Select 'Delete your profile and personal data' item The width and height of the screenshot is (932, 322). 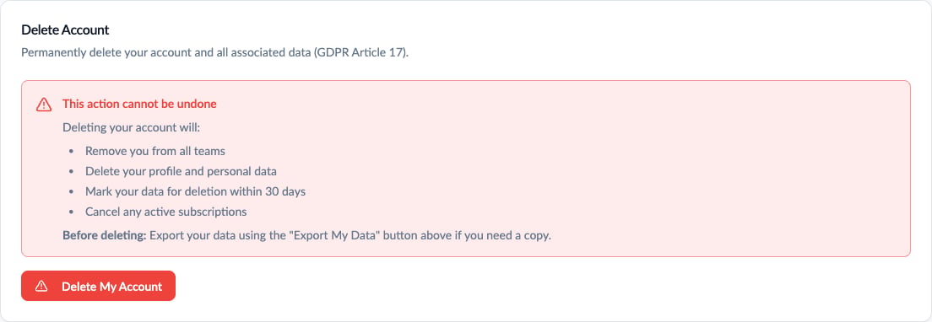click(182, 171)
